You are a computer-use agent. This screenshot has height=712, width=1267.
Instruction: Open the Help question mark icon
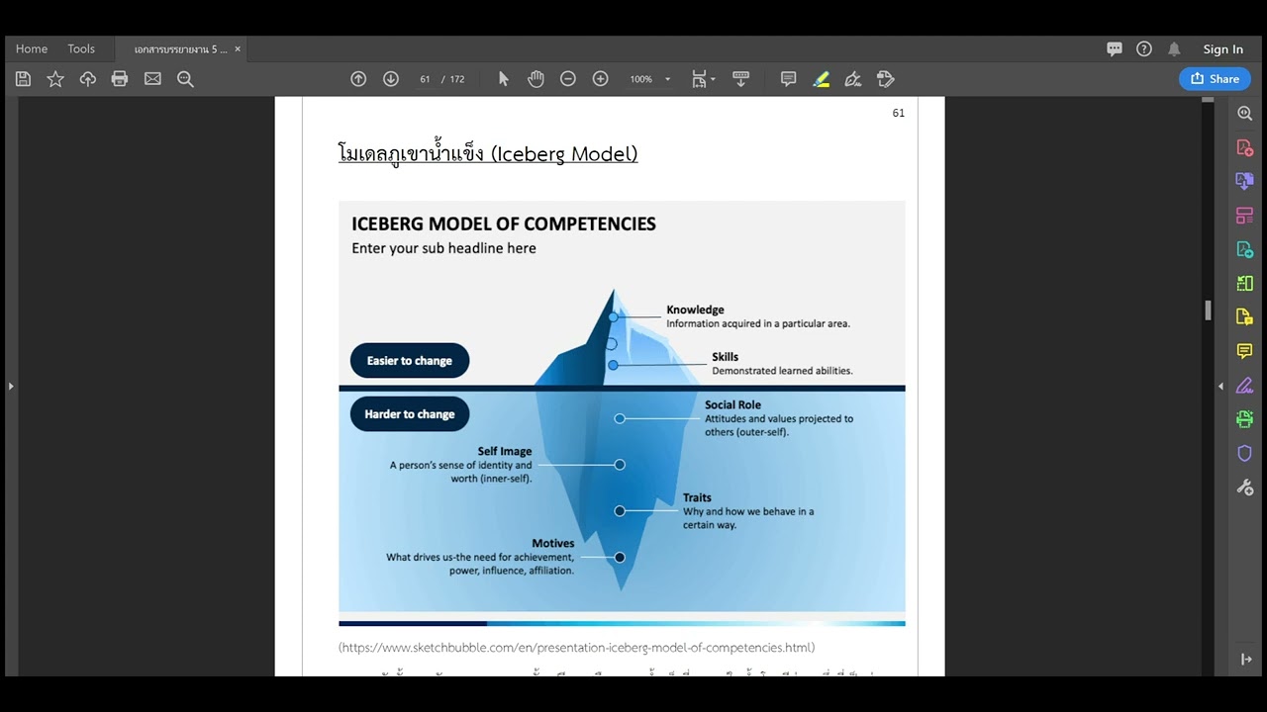(x=1144, y=49)
